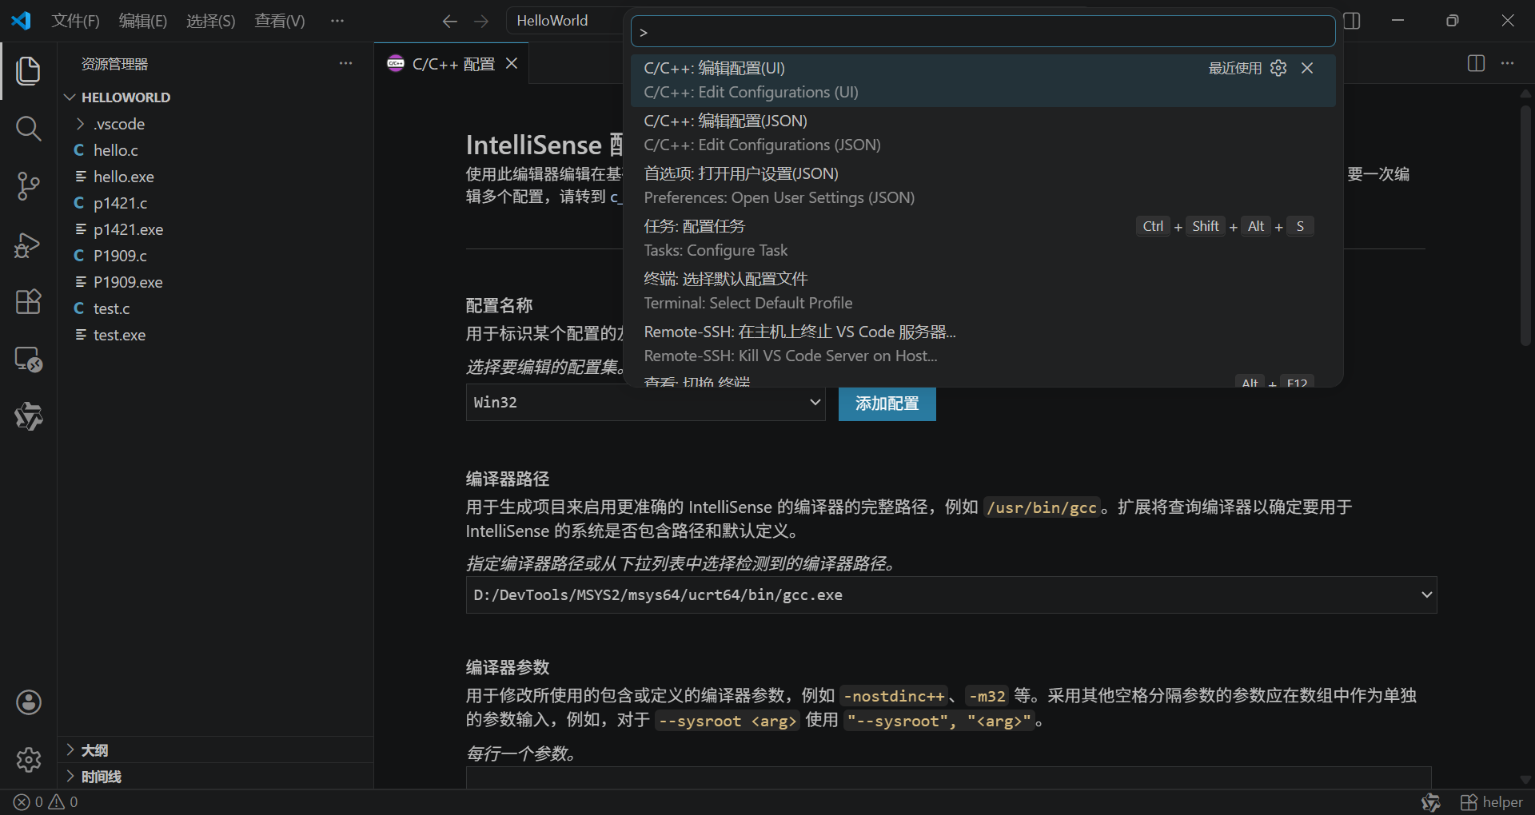Expand the 大纲 outline section
Image resolution: width=1535 pixels, height=815 pixels.
pyautogui.click(x=70, y=749)
